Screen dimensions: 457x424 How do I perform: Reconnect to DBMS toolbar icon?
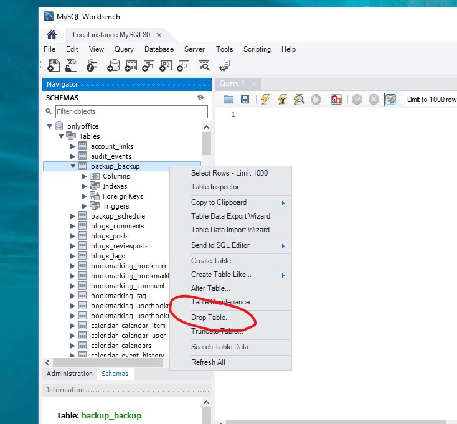[225, 65]
